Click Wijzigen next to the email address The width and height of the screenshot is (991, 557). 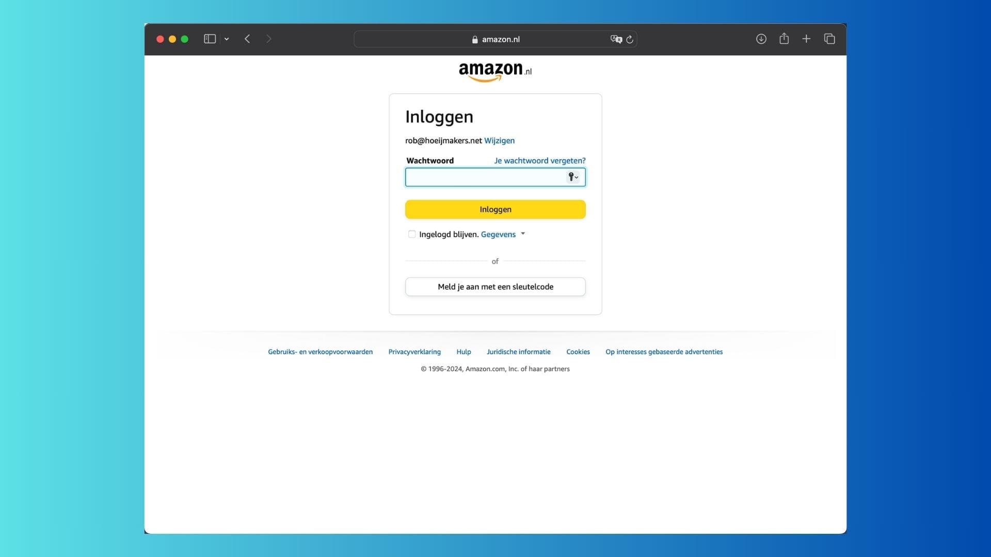click(499, 140)
